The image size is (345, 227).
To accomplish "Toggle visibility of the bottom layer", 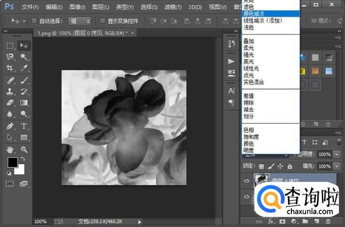I will coord(247,197).
